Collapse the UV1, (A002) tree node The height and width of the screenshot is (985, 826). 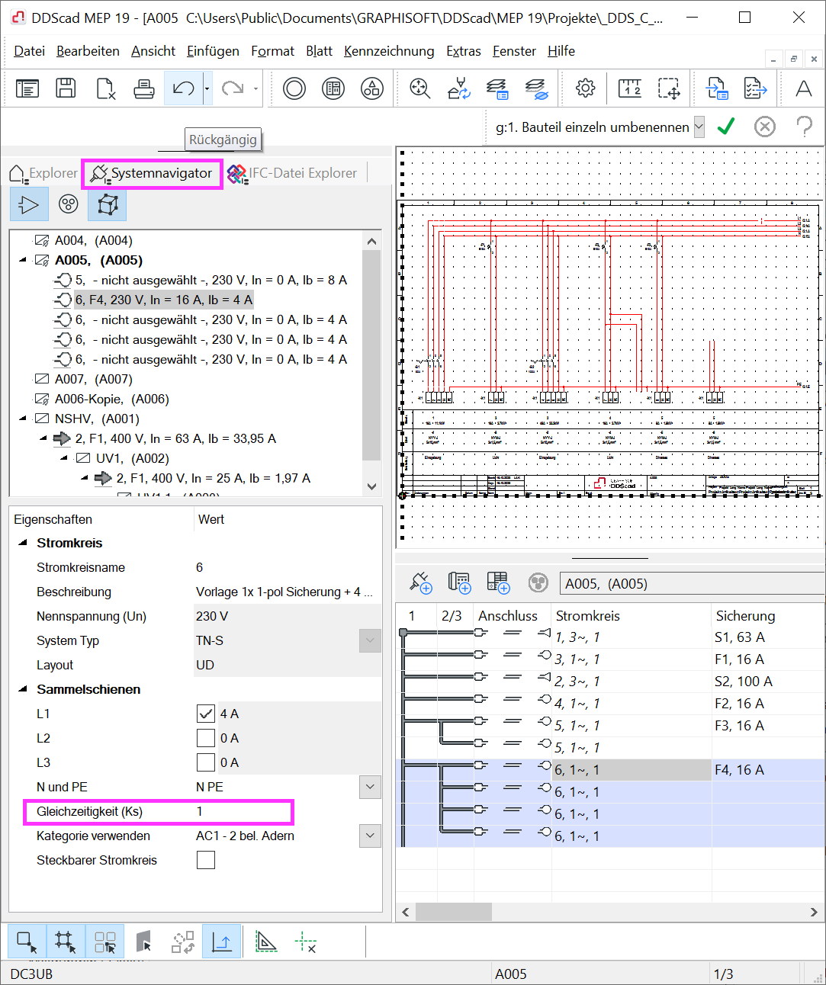(x=64, y=459)
